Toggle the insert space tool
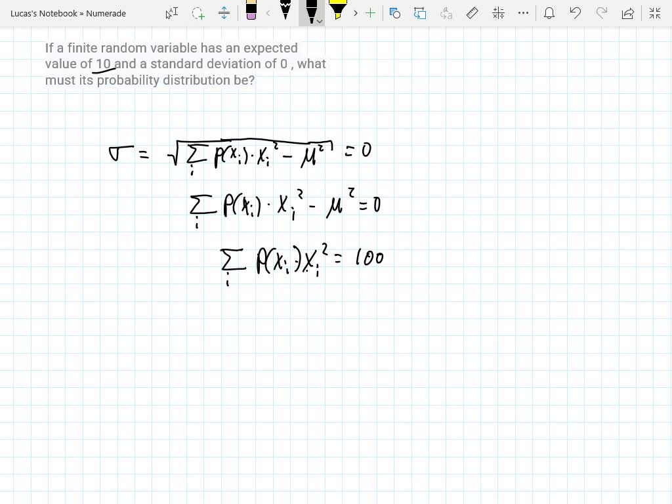This screenshot has height=504, width=672. tap(224, 13)
